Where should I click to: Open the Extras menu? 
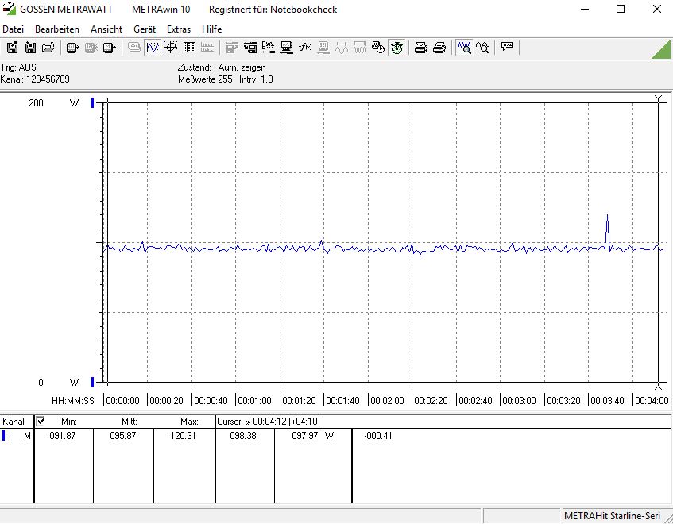coord(179,29)
